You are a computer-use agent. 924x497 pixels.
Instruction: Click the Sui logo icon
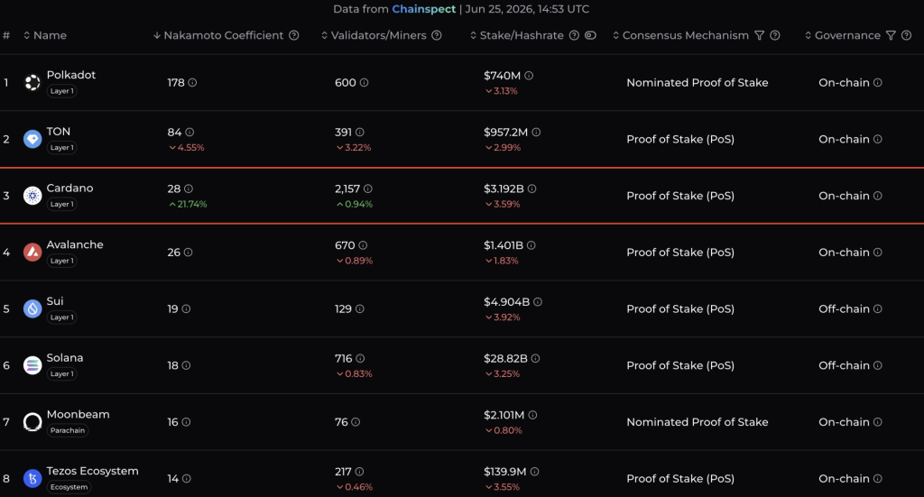(x=32, y=308)
